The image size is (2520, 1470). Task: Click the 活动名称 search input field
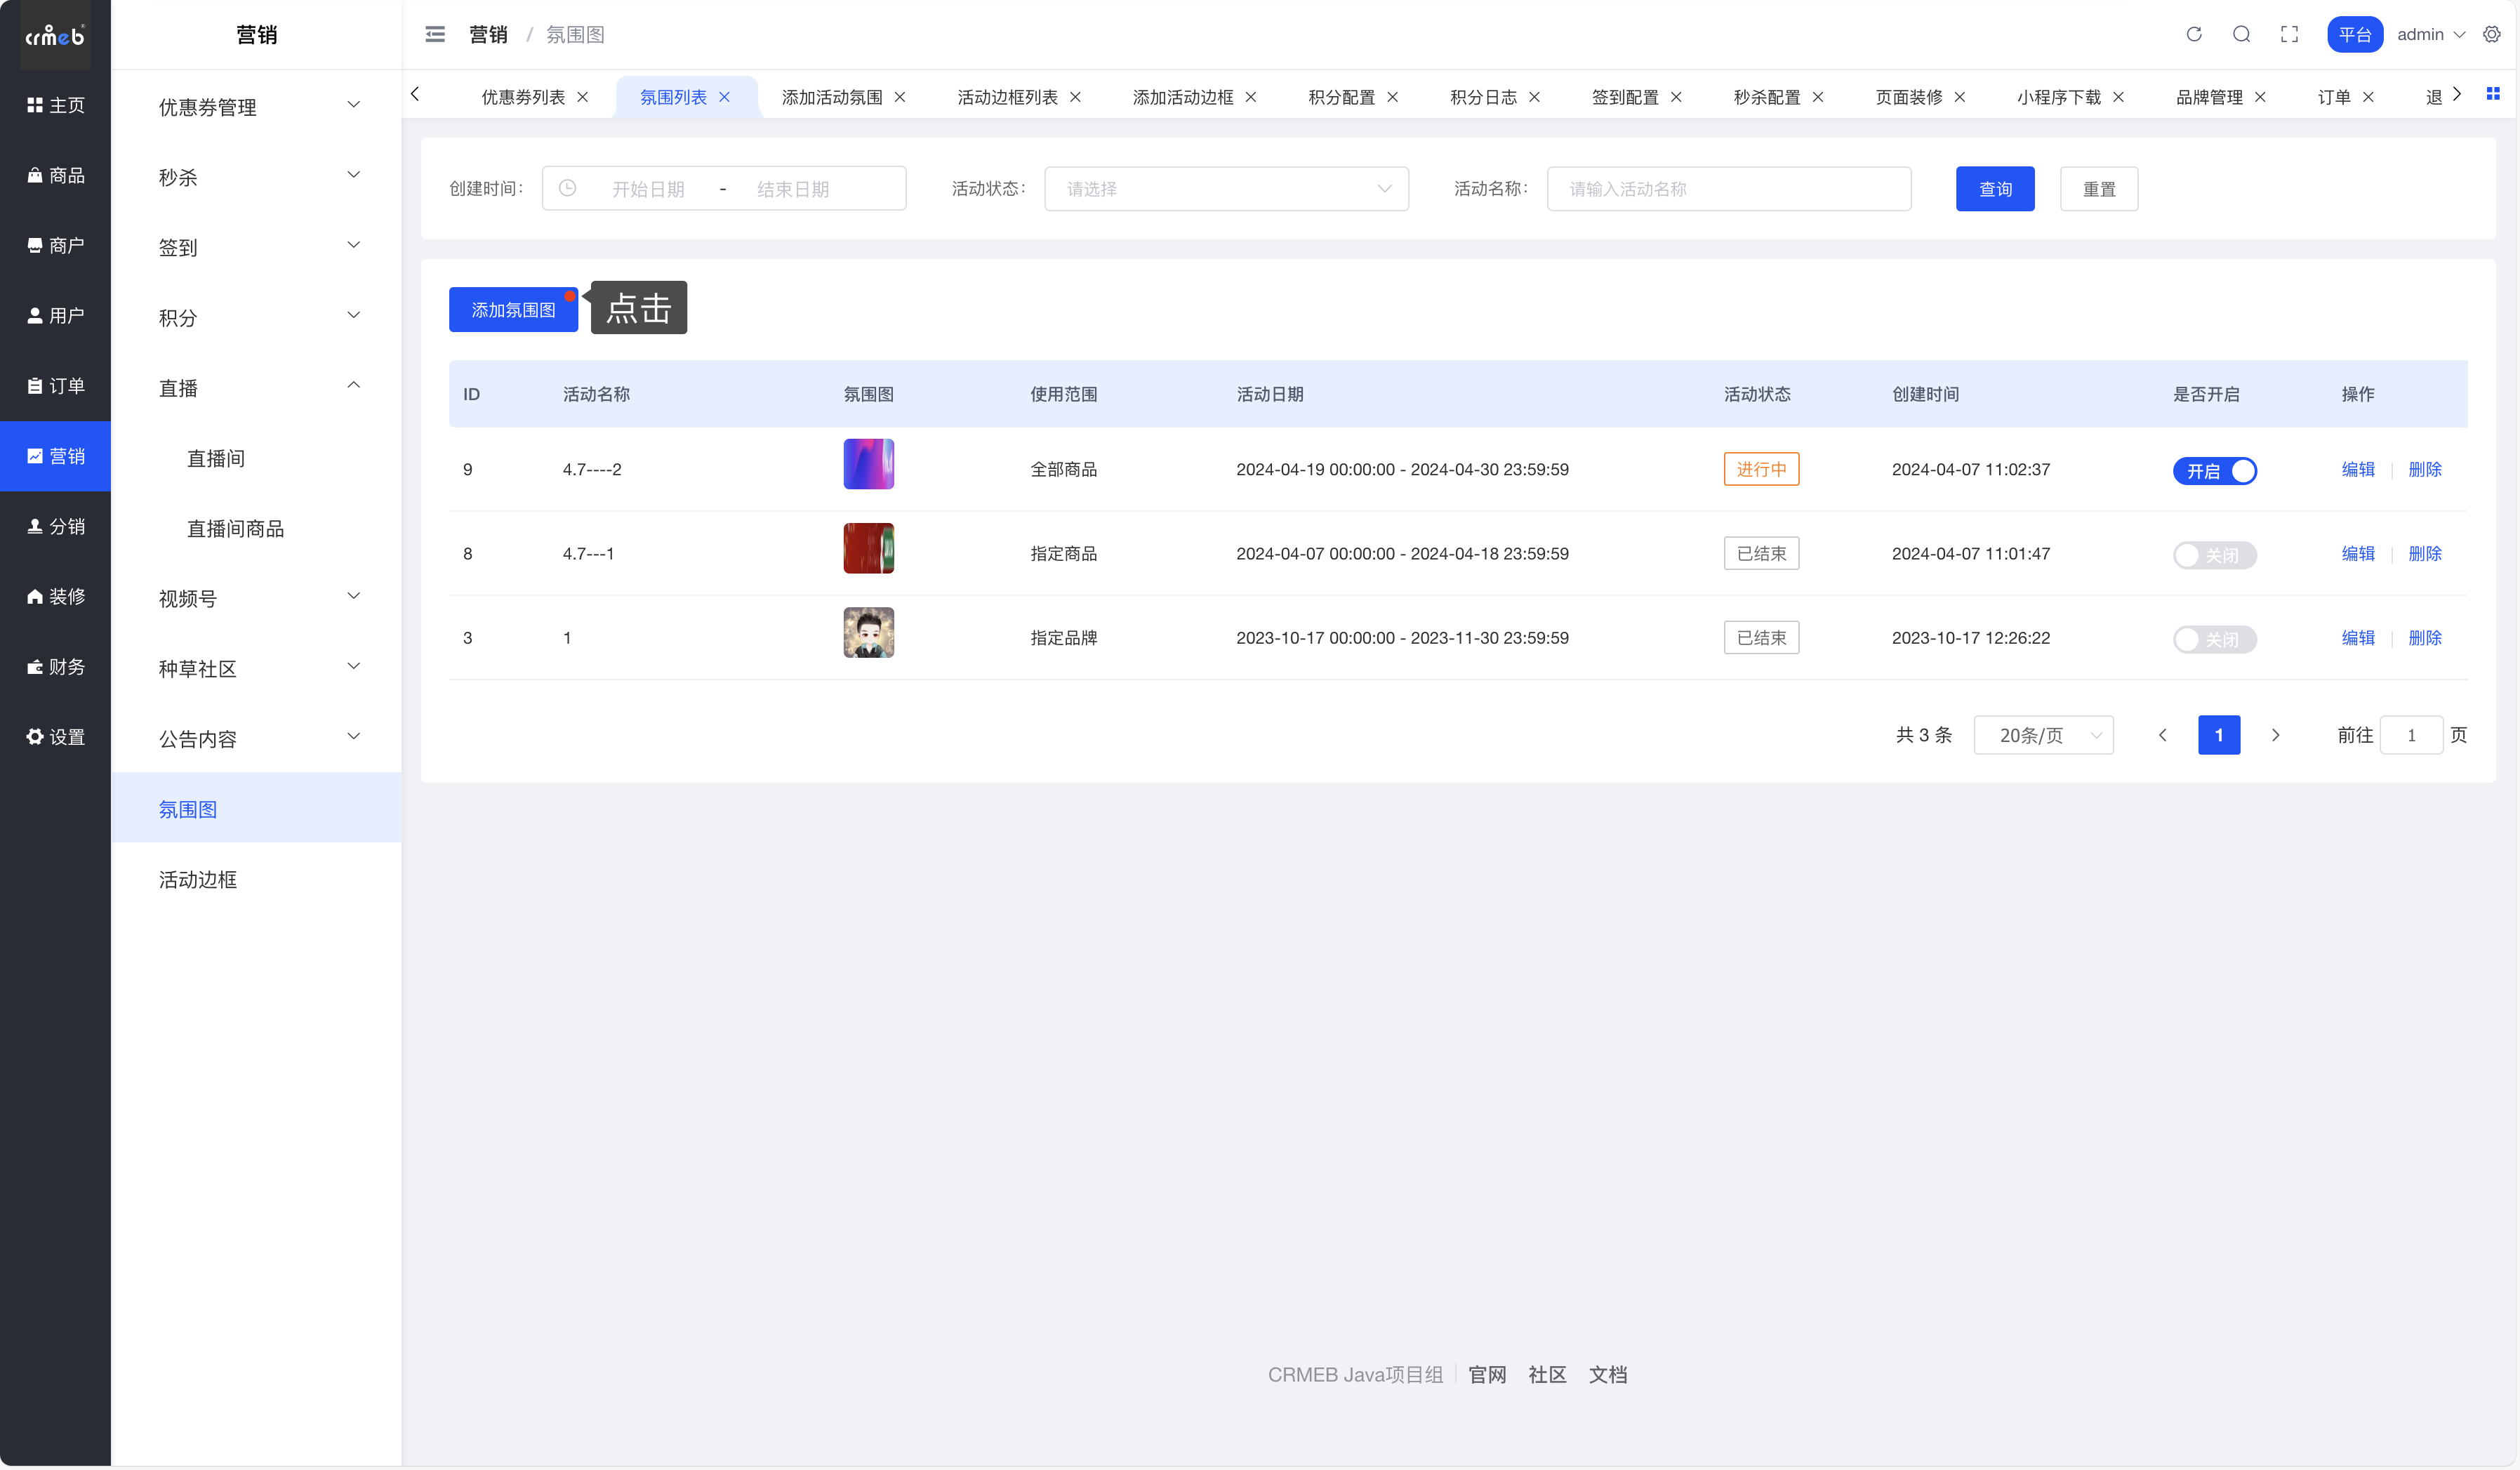(x=1728, y=189)
